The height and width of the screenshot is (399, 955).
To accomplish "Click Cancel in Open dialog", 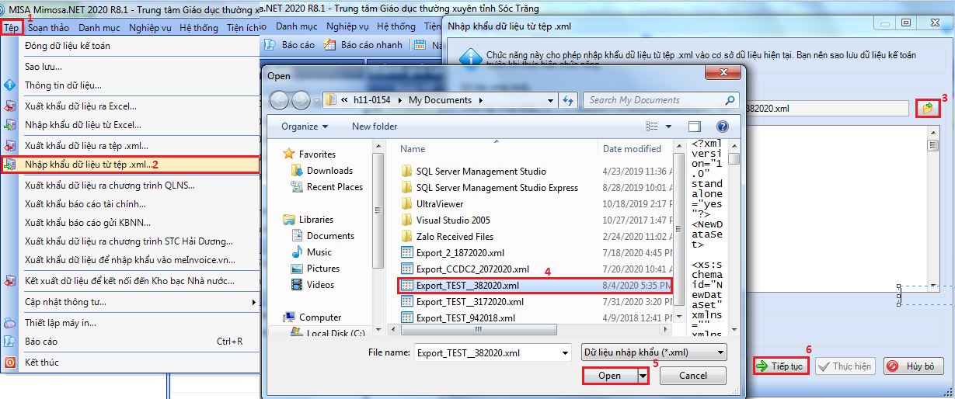I will click(x=693, y=376).
